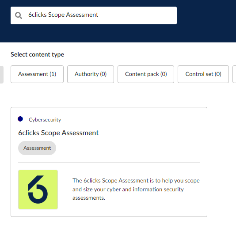
Task: Choose the Content pack (0) filter
Action: click(146, 74)
